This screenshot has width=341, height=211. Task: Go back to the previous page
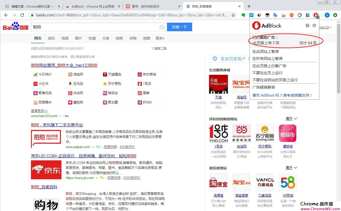[6, 15]
